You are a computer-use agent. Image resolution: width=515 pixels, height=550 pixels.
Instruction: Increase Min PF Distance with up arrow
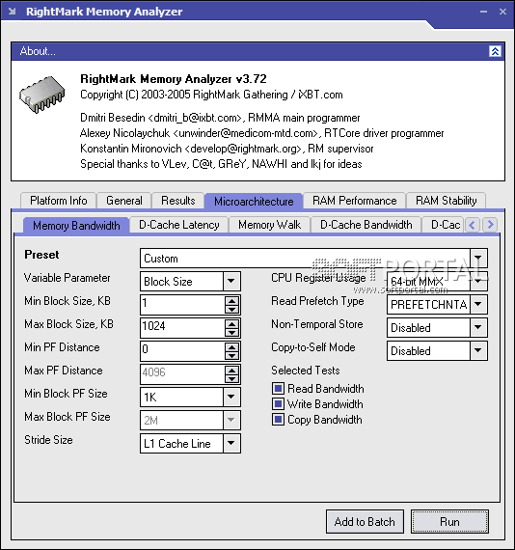point(231,347)
